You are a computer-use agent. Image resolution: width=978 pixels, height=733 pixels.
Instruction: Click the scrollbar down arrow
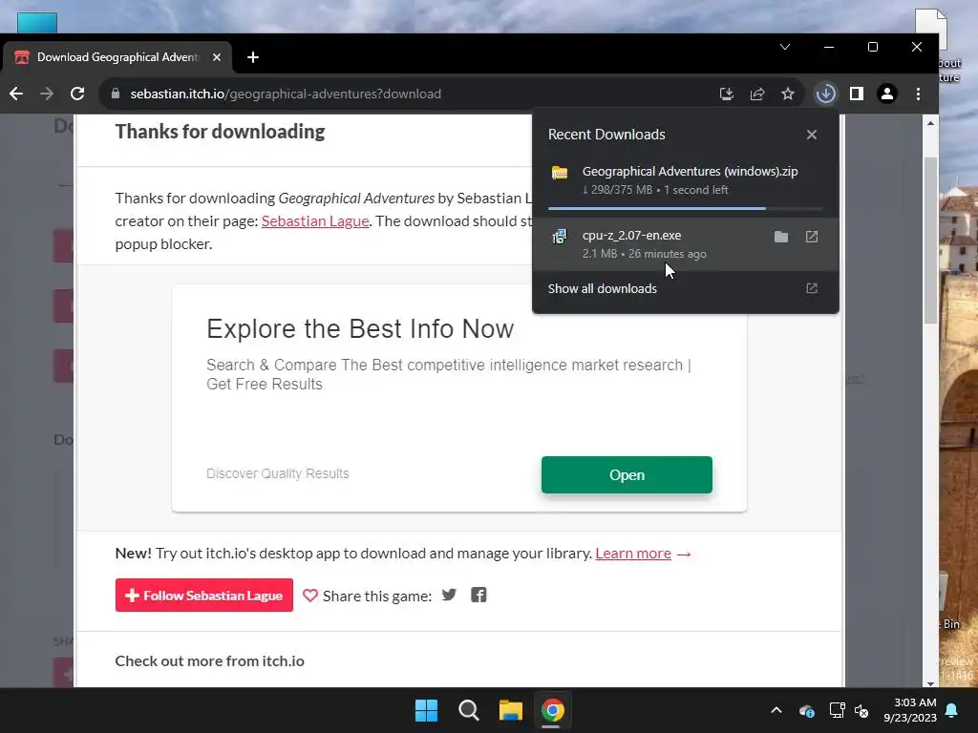tap(930, 683)
